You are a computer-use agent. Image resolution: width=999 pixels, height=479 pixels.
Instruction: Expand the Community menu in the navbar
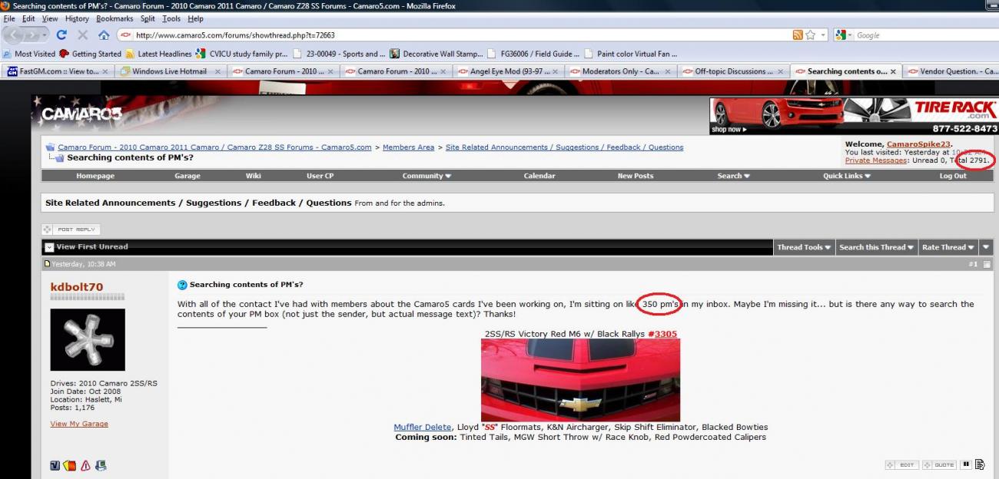coord(426,176)
